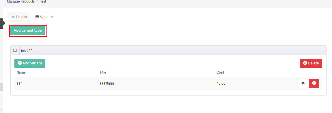Viewport: 332px width, 113px height.
Task: Click the test breadcrumb item
Action: tap(43, 1)
